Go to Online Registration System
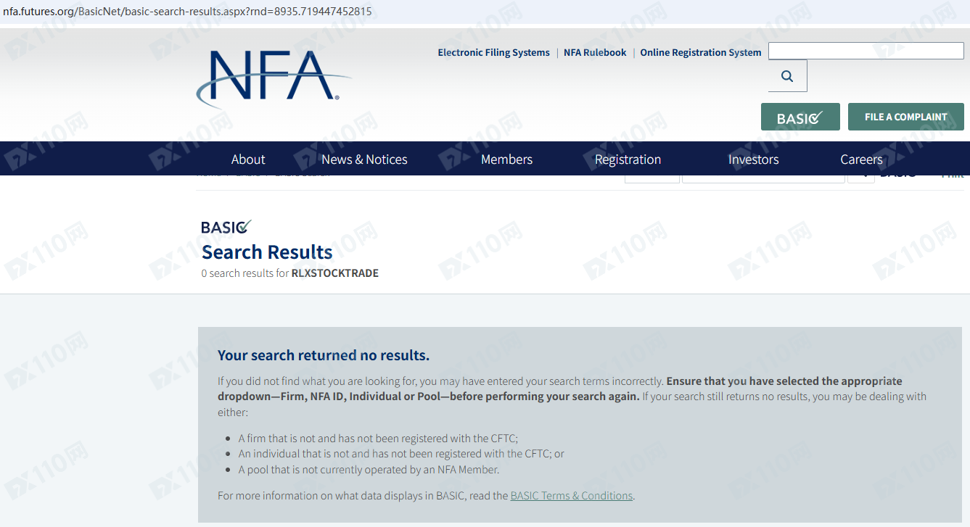The image size is (970, 527). click(x=701, y=52)
